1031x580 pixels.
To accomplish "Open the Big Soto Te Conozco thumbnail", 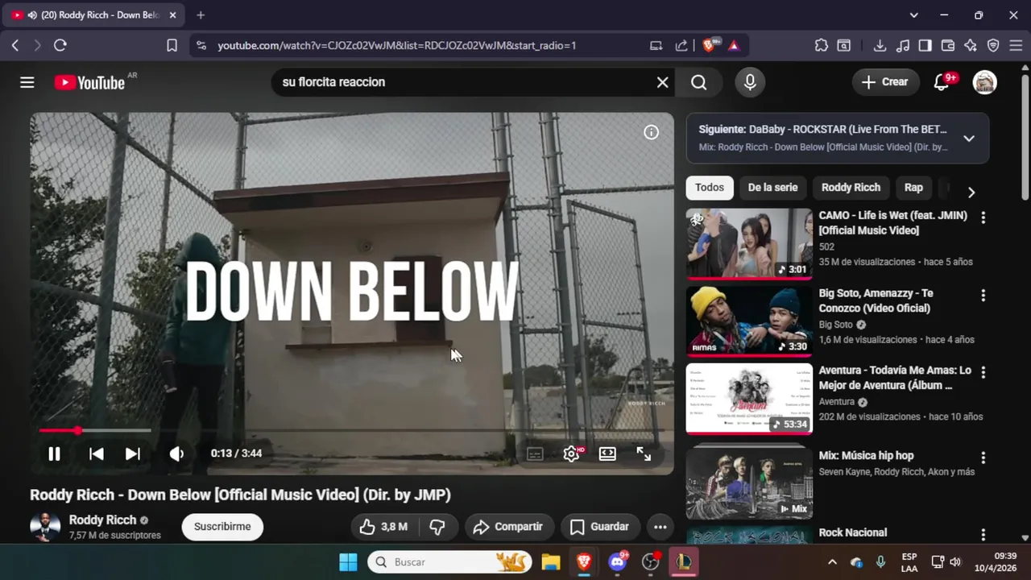I will [x=749, y=321].
